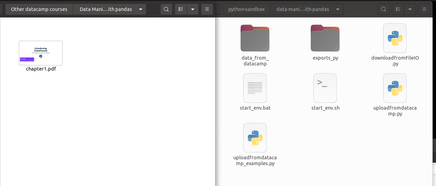Image resolution: width=436 pixels, height=186 pixels.
Task: Open the data_from_datacamp folder
Action: (255, 38)
